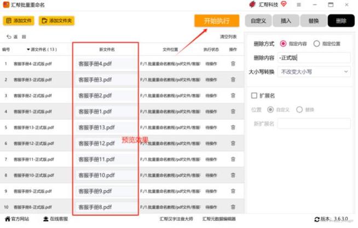Open 汇帮汉字注音大师 link

[176, 219]
